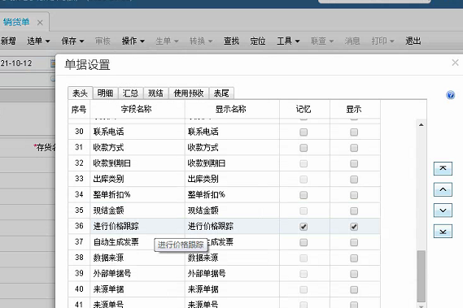Screen dimensions: 463x308
Task: Enable 显示 for 现结金额
Action: click(354, 211)
